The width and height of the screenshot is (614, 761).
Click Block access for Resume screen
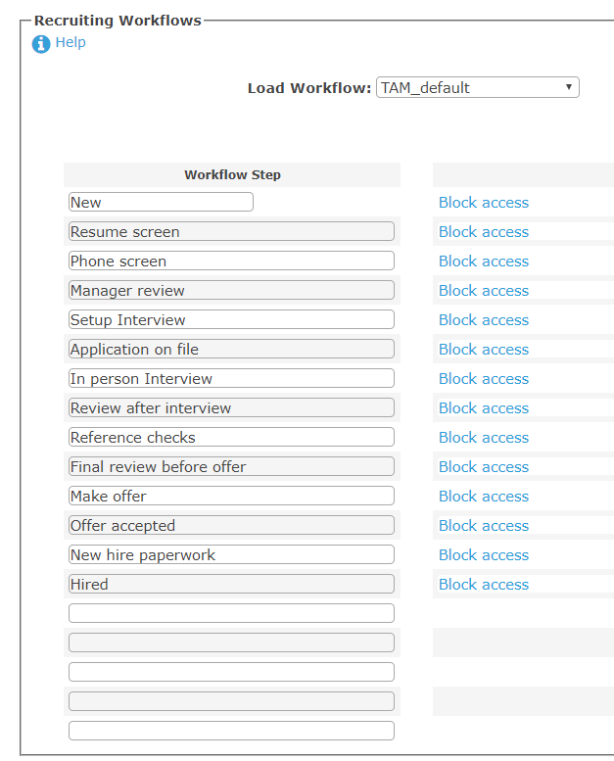[484, 232]
